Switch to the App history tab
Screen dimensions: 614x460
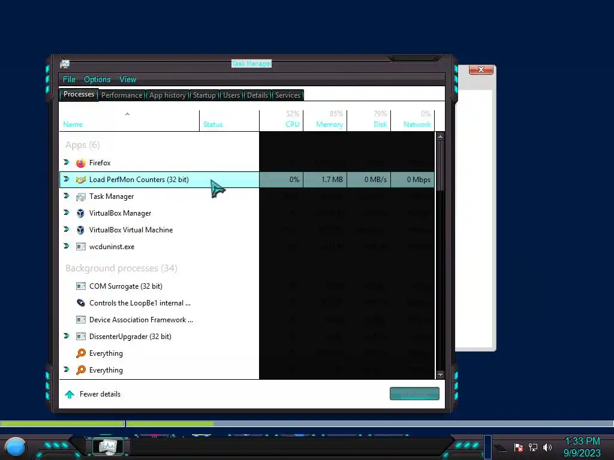click(168, 95)
